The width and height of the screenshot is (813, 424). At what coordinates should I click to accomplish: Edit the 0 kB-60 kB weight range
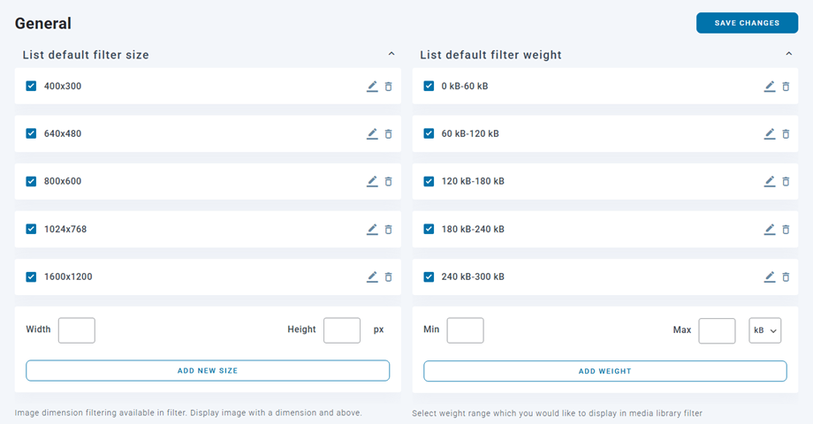[770, 87]
